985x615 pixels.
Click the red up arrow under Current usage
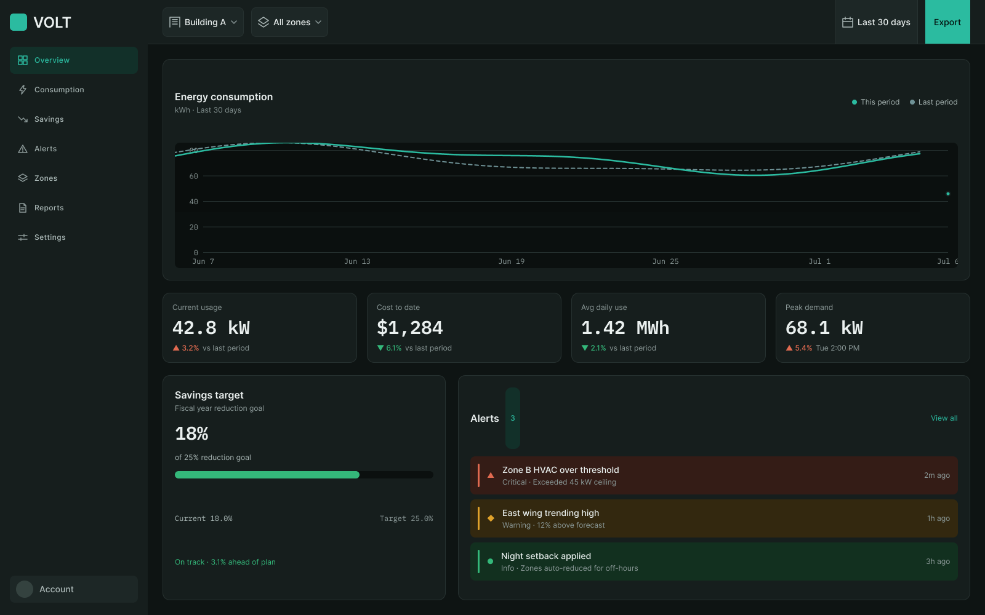point(176,348)
